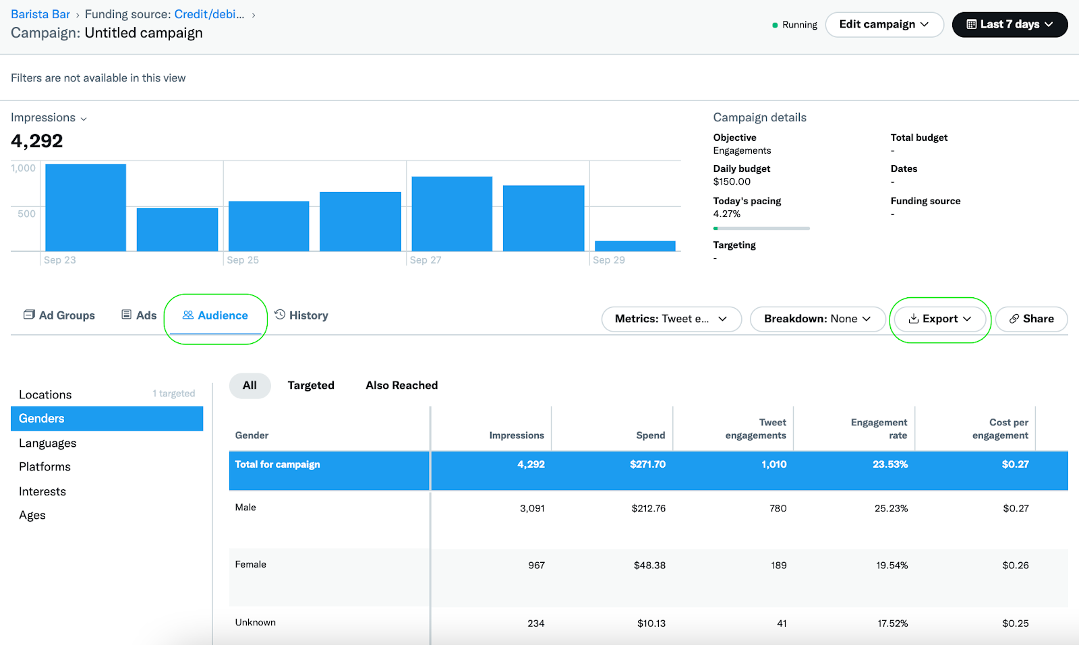Click the calendar icon in date range button

(x=972, y=24)
